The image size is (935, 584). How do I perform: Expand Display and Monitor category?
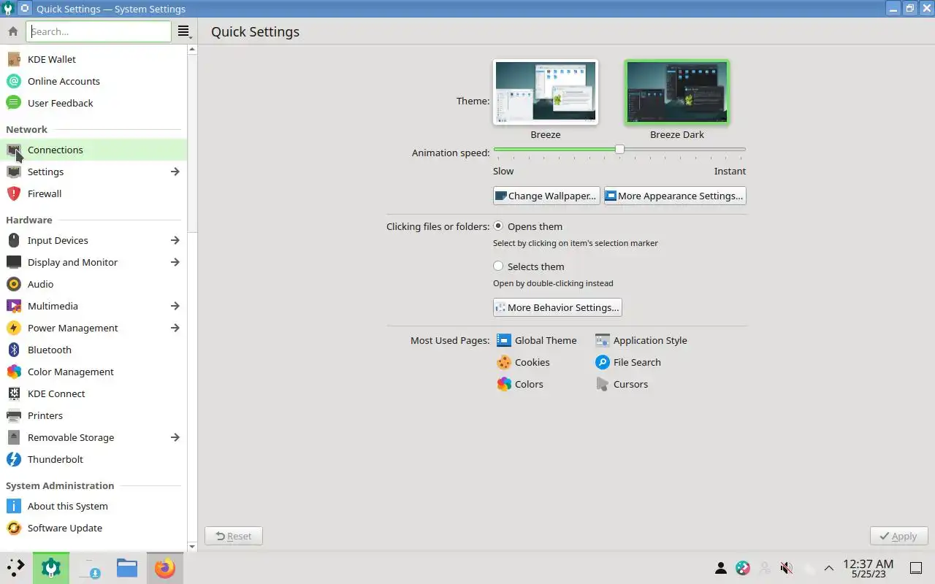175,262
